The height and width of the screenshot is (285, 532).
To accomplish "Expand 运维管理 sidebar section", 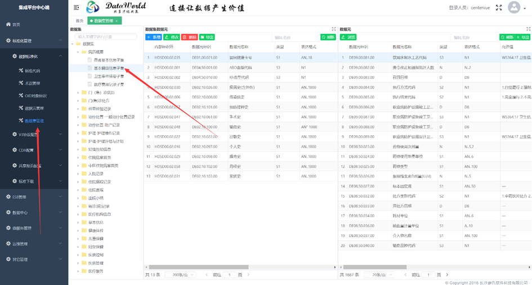I will coord(34,244).
